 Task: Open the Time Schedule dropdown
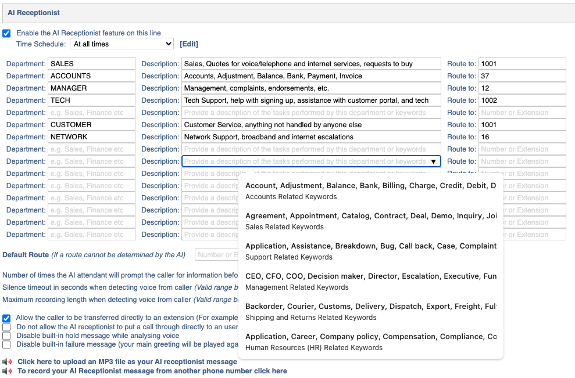[x=122, y=44]
